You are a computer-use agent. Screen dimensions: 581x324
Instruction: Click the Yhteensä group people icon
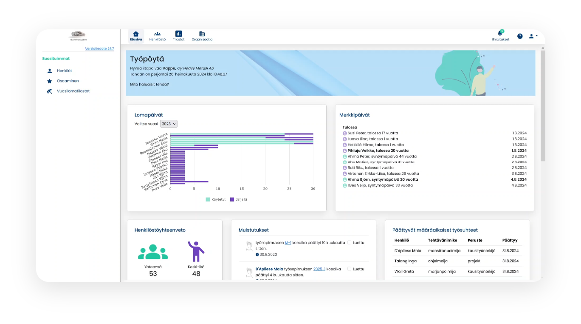click(153, 251)
